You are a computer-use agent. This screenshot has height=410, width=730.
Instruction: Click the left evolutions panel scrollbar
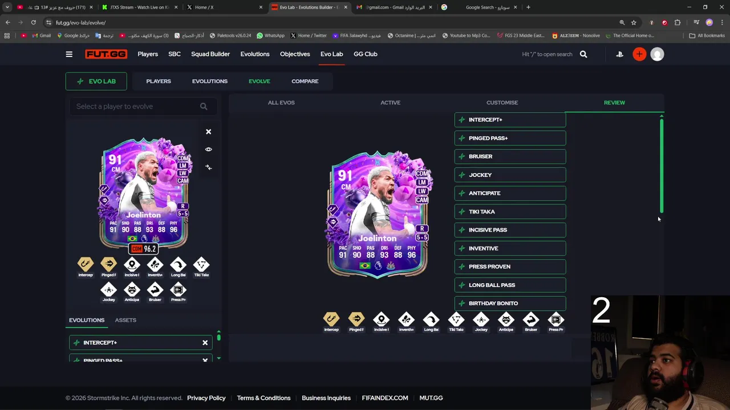pos(218,338)
